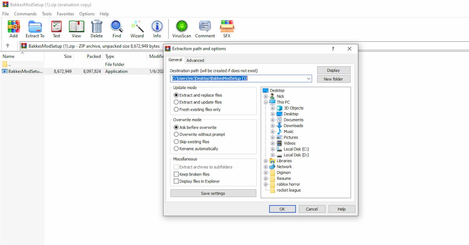Open the Commands menu

coord(25,14)
